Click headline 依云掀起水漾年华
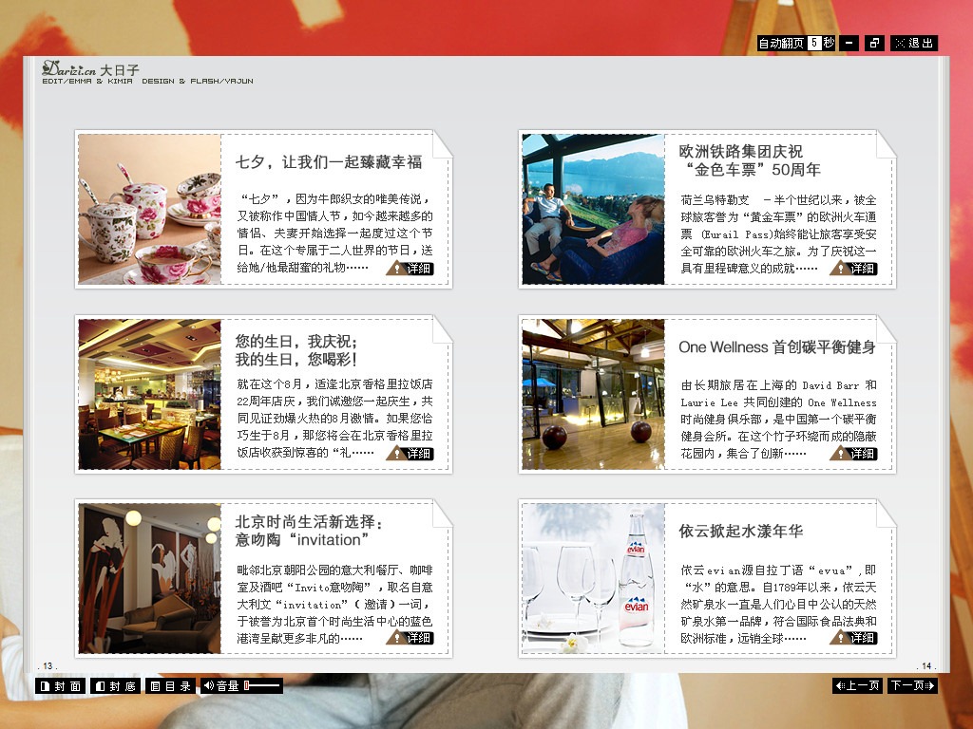 [741, 532]
